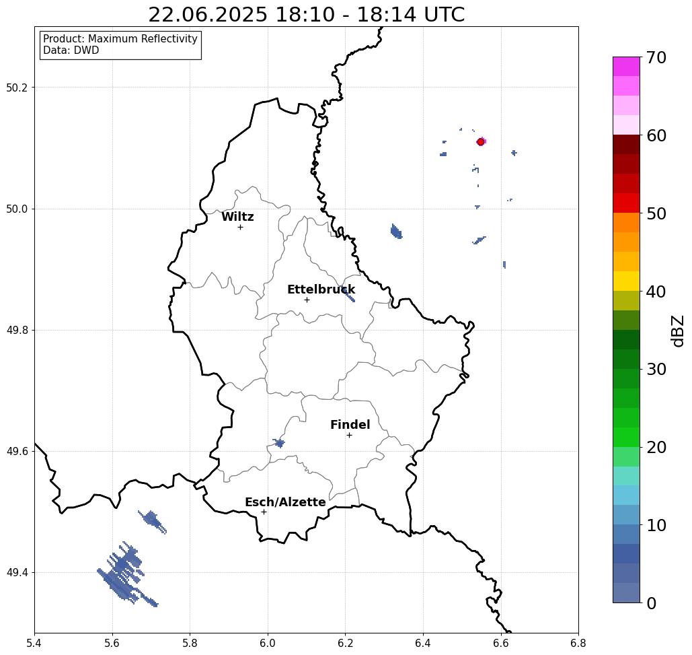The height and width of the screenshot is (655, 692).
Task: Click the Wiltz station label
Action: point(237,217)
